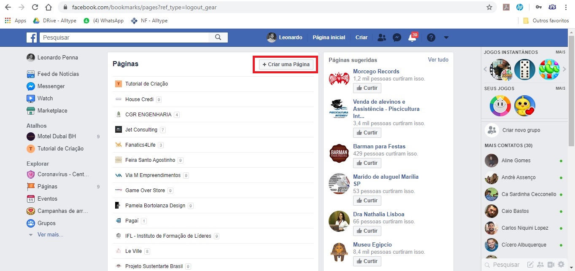Show previous instant games with left arrow
The width and height of the screenshot is (575, 271).
pyautogui.click(x=485, y=69)
